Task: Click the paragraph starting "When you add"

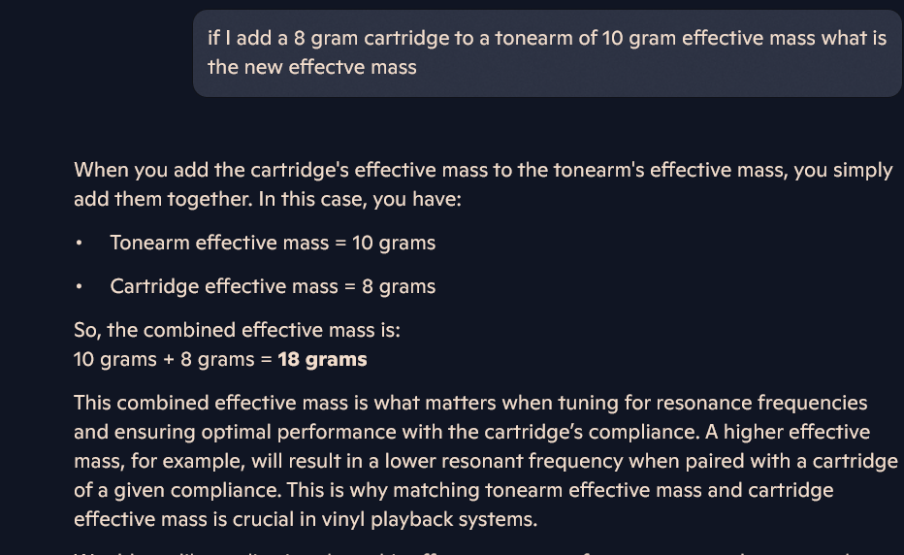Action: point(482,184)
